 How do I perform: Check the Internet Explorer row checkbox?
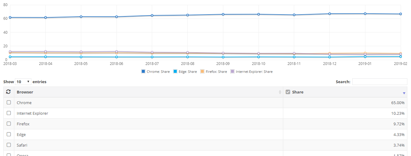click(9, 113)
